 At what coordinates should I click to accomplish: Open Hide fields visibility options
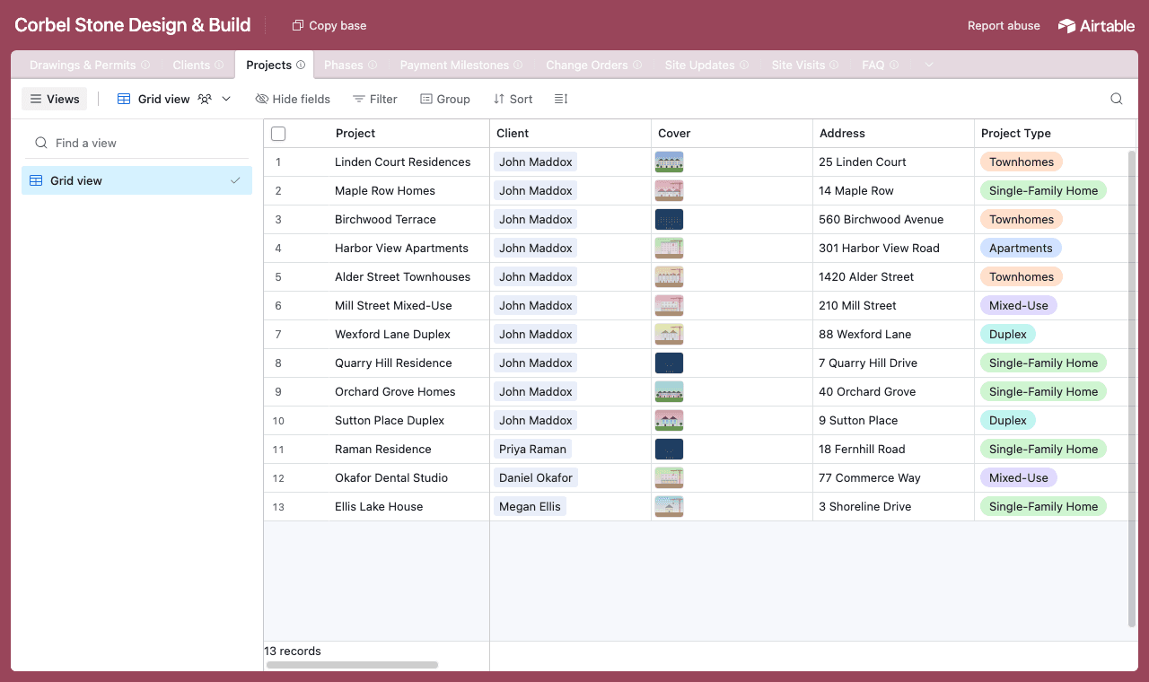(293, 99)
